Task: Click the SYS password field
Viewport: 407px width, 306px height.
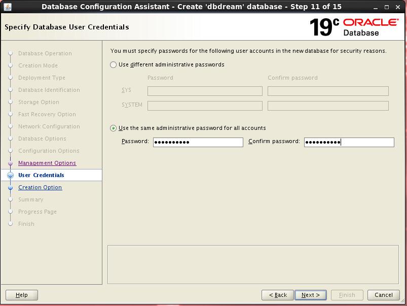Action: point(205,91)
